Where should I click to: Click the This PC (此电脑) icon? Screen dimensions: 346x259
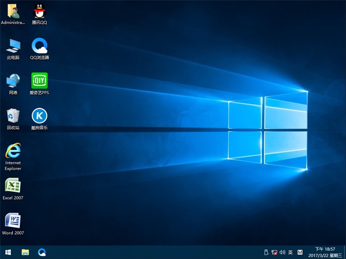[13, 46]
